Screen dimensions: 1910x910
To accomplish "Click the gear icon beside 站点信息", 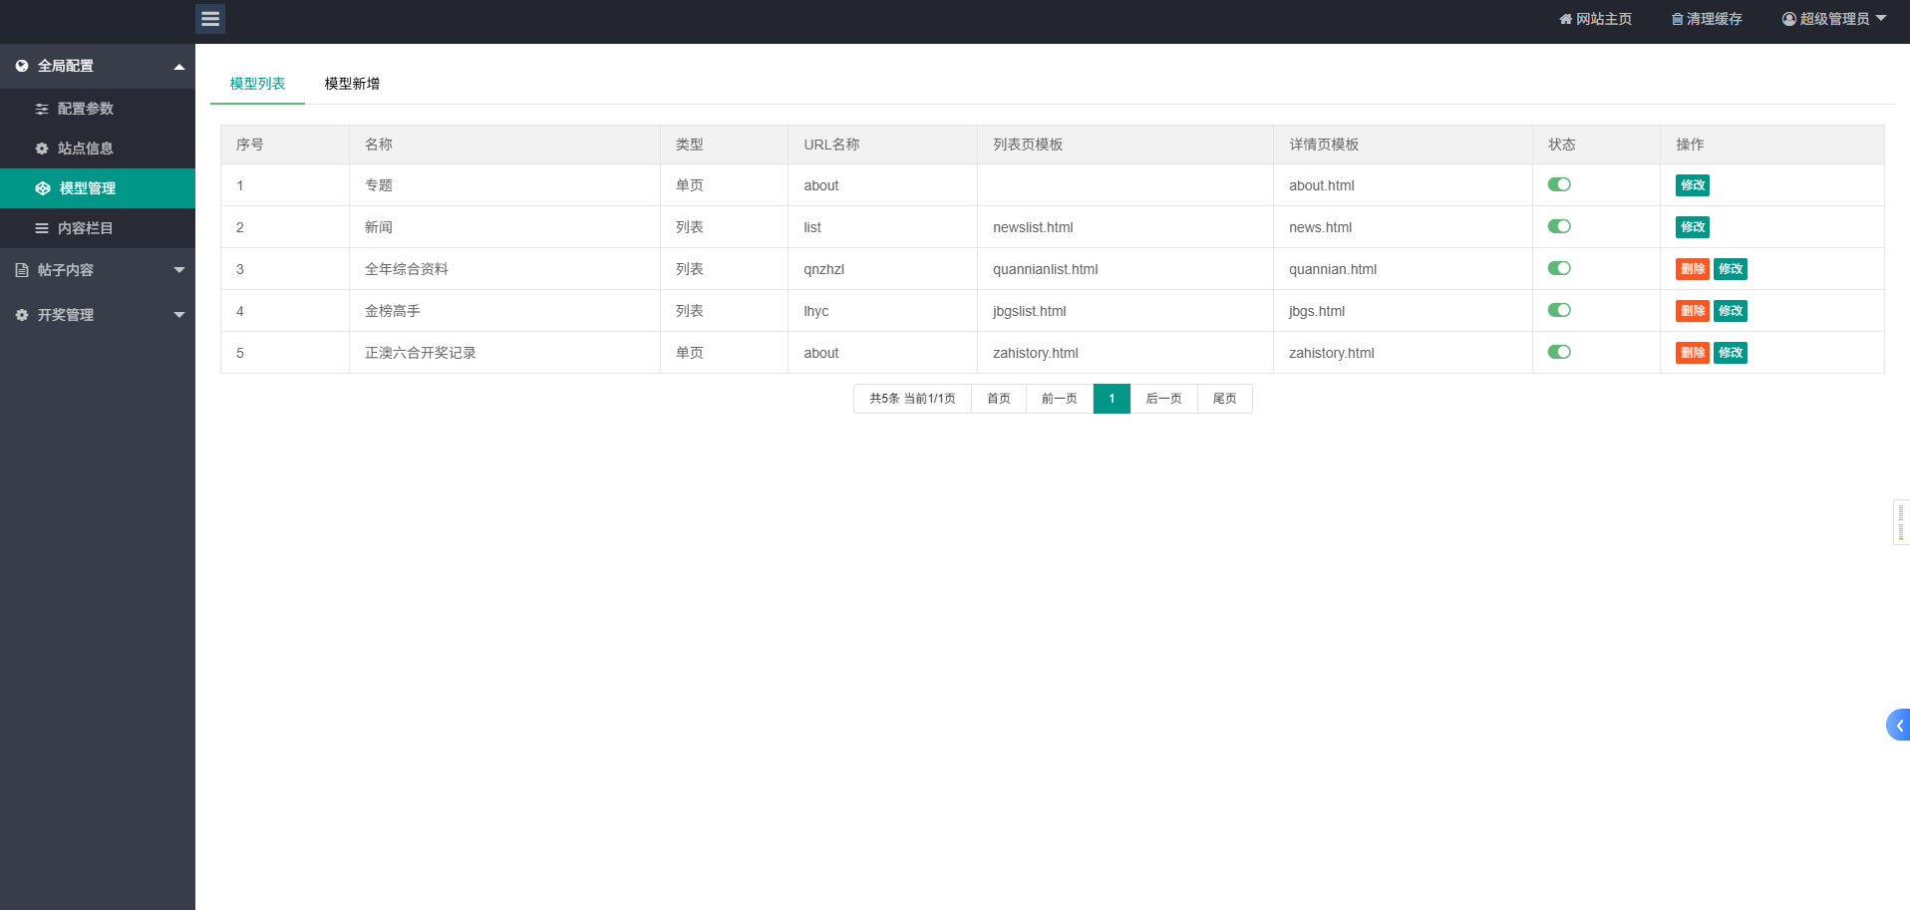I will [42, 149].
